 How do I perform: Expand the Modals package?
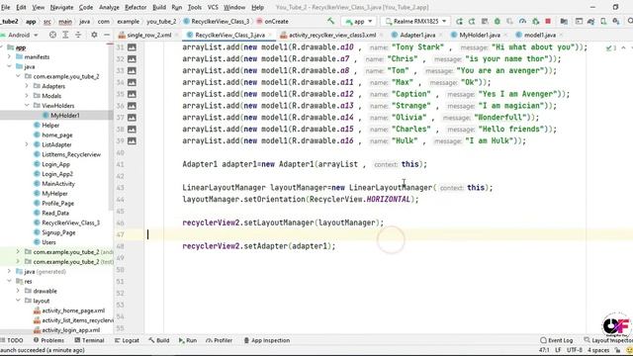[x=27, y=96]
